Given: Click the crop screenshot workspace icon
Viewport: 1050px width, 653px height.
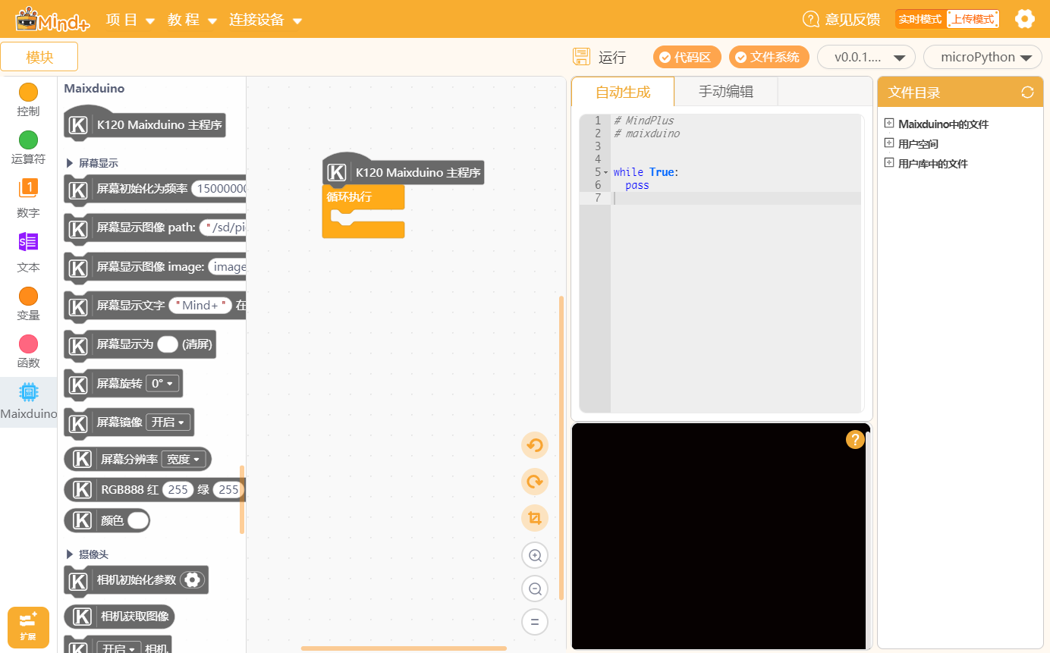Looking at the screenshot, I should click(535, 518).
